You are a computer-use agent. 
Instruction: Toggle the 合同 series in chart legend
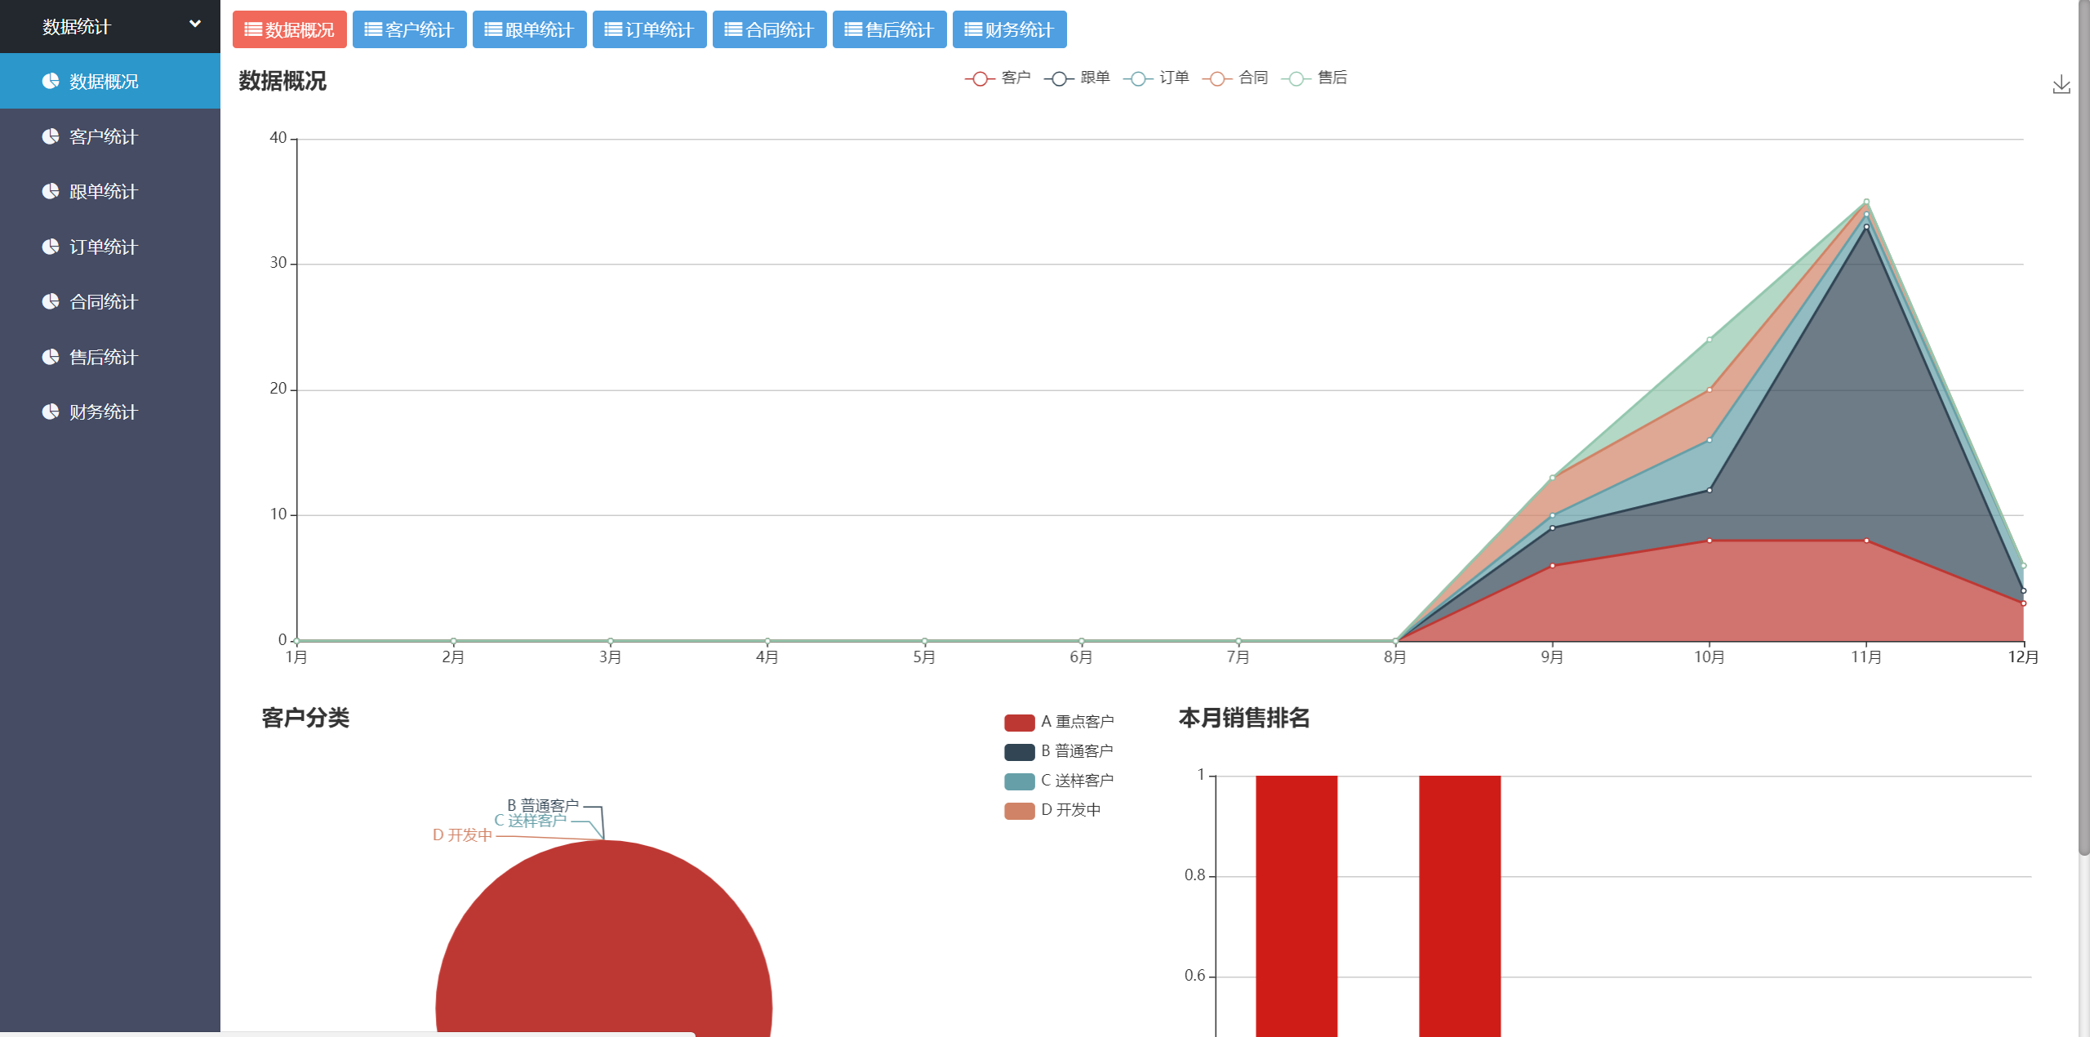(1235, 78)
